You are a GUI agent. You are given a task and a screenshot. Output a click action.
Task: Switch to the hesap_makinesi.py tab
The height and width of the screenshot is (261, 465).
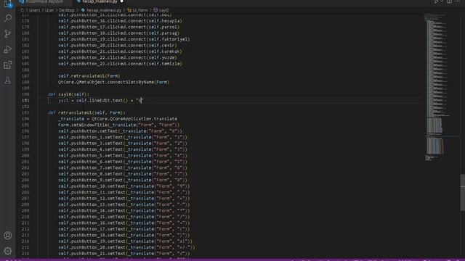click(100, 1)
